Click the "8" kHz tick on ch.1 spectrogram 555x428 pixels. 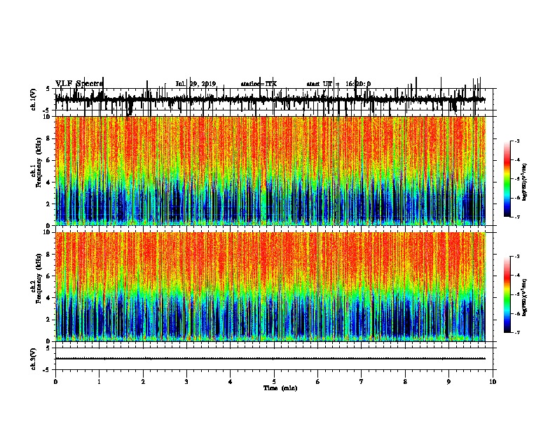click(x=49, y=138)
